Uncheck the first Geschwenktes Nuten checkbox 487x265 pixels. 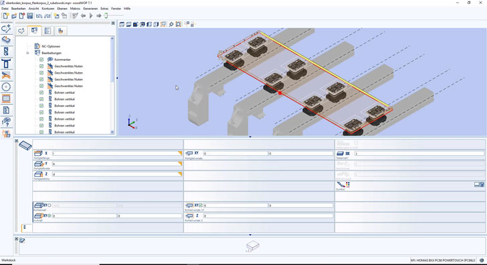click(x=41, y=66)
